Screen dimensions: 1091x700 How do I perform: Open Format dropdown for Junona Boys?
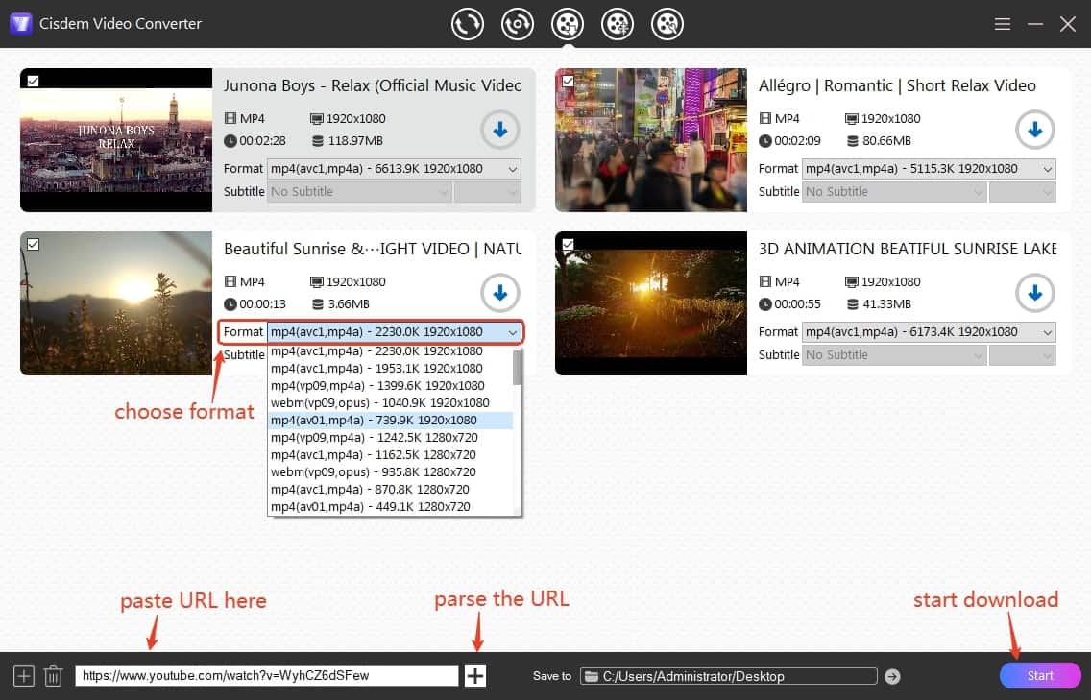[x=394, y=169]
